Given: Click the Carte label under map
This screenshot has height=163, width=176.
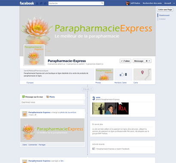Looking at the screenshot, I should 136,83.
